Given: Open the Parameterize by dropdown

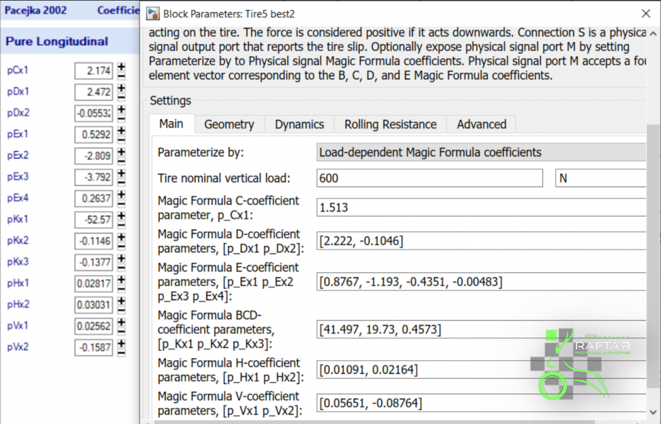Looking at the screenshot, I should 482,152.
